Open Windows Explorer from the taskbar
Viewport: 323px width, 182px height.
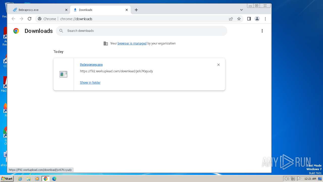click(29, 179)
